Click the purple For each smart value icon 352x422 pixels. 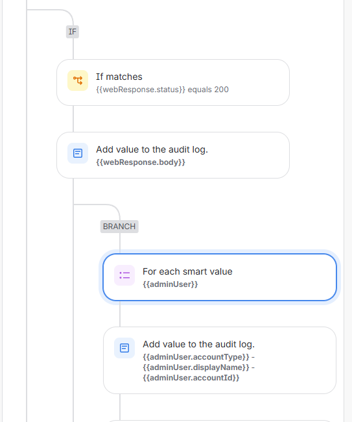coord(124,275)
